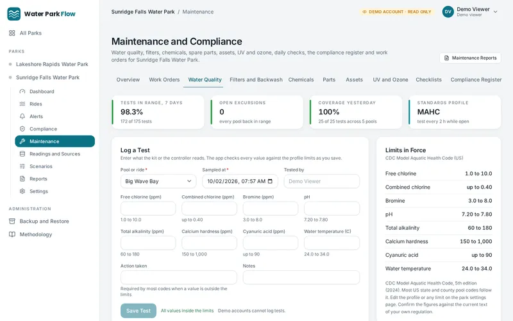Click the "7.20 to 7.80" pH limit value
513x321 pixels.
coord(476,214)
